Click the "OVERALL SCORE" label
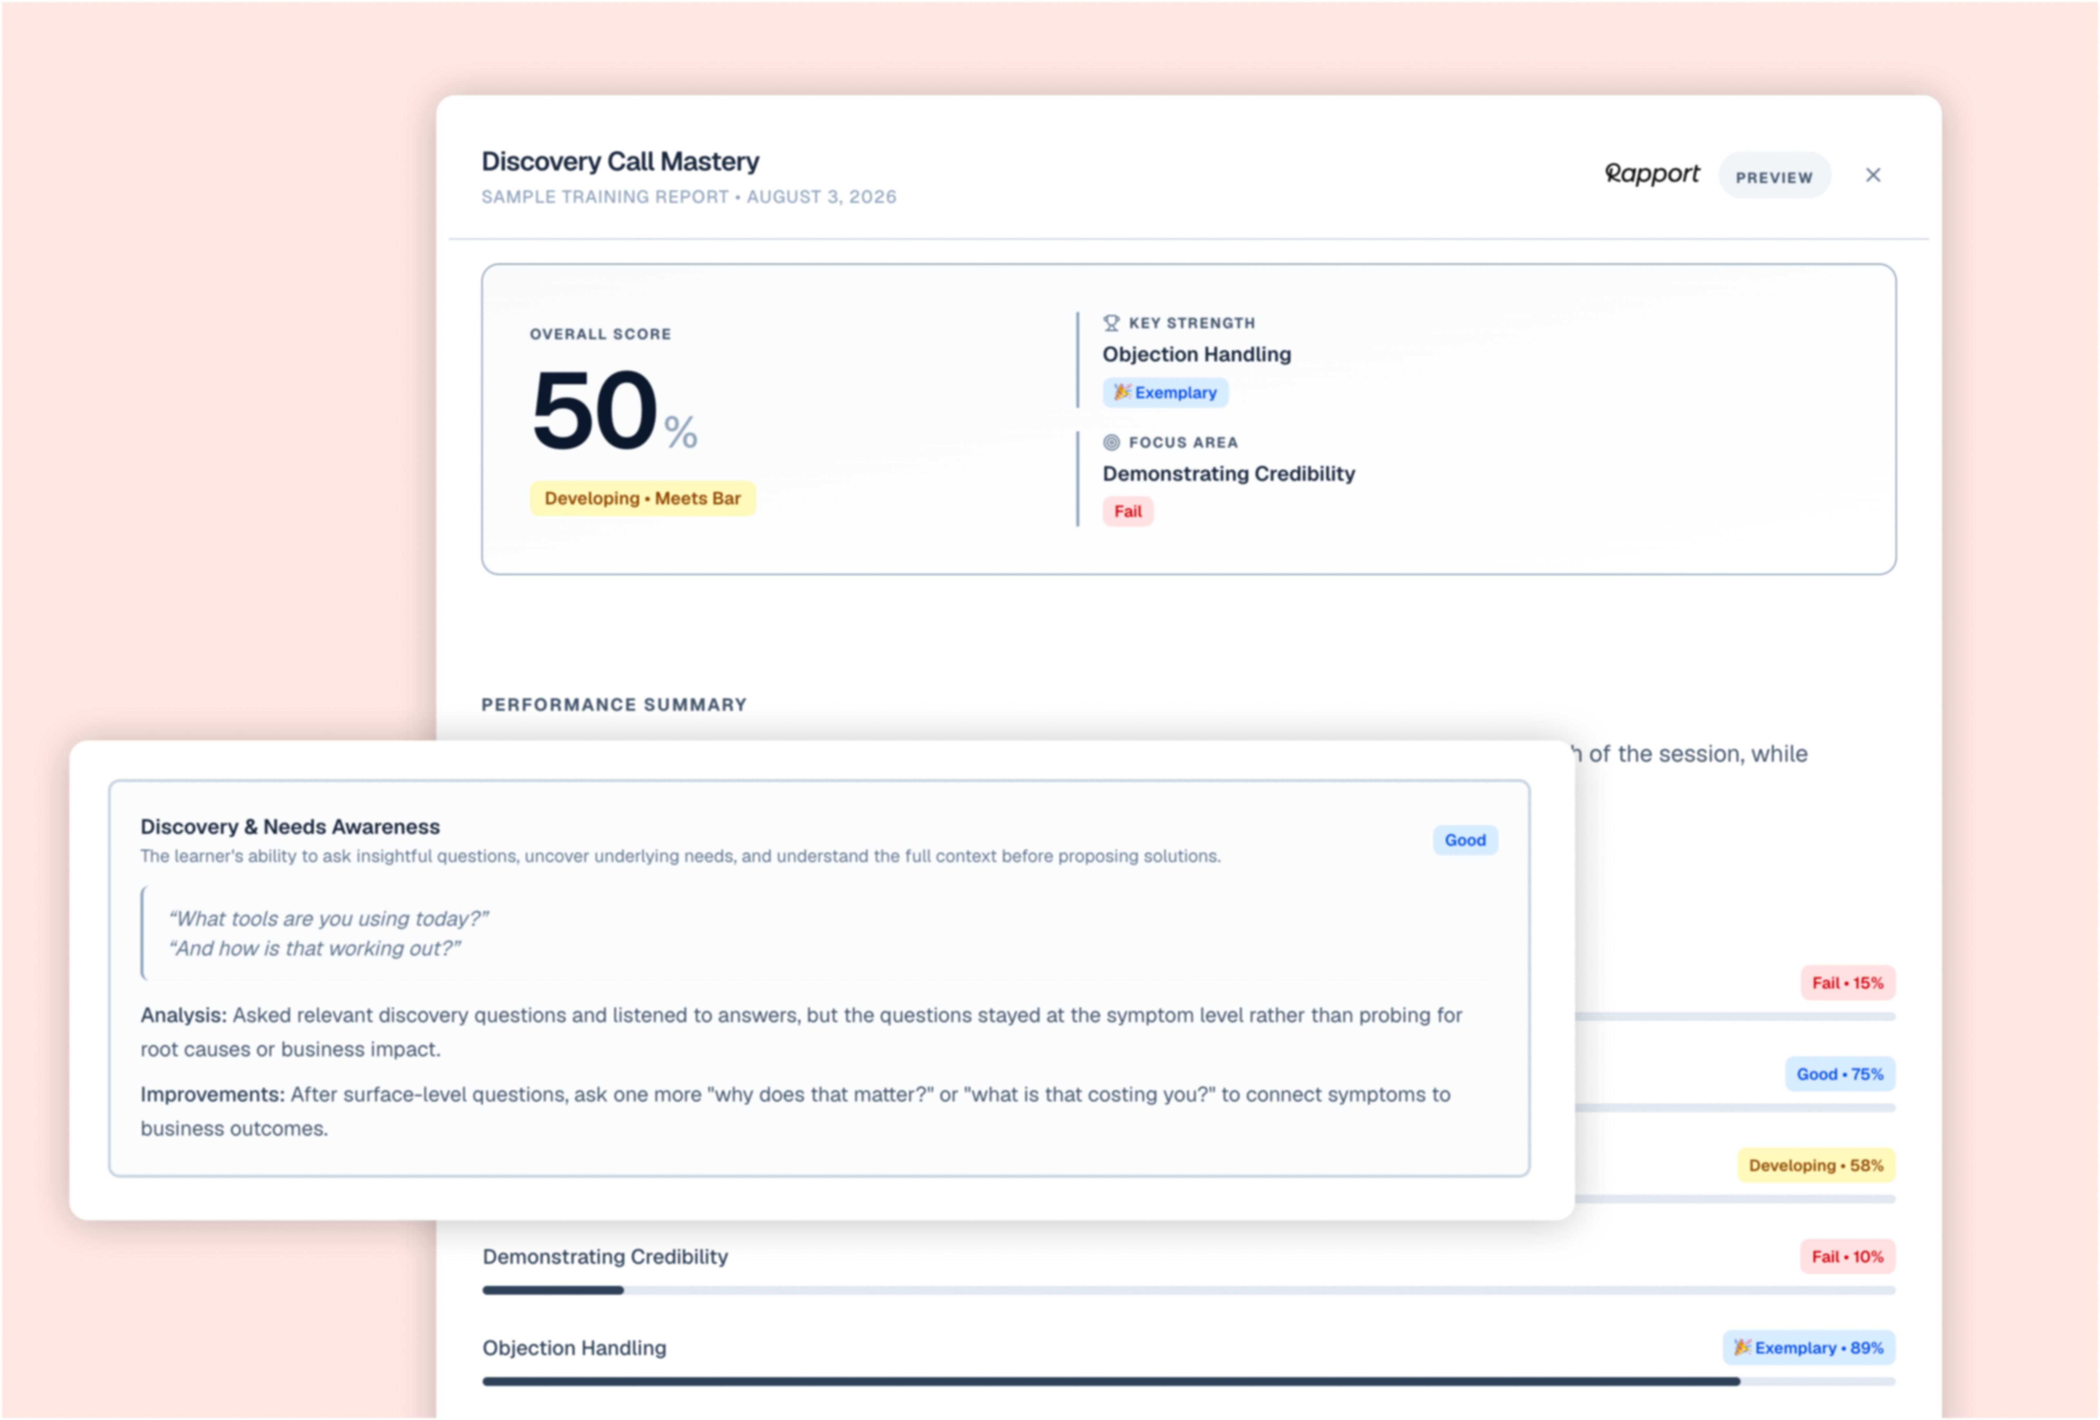The width and height of the screenshot is (2100, 1420). [600, 334]
